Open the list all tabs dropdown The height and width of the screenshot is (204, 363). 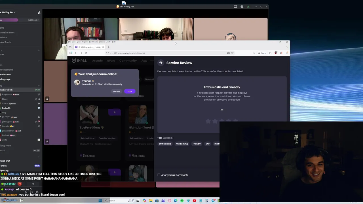[x=287, y=47]
